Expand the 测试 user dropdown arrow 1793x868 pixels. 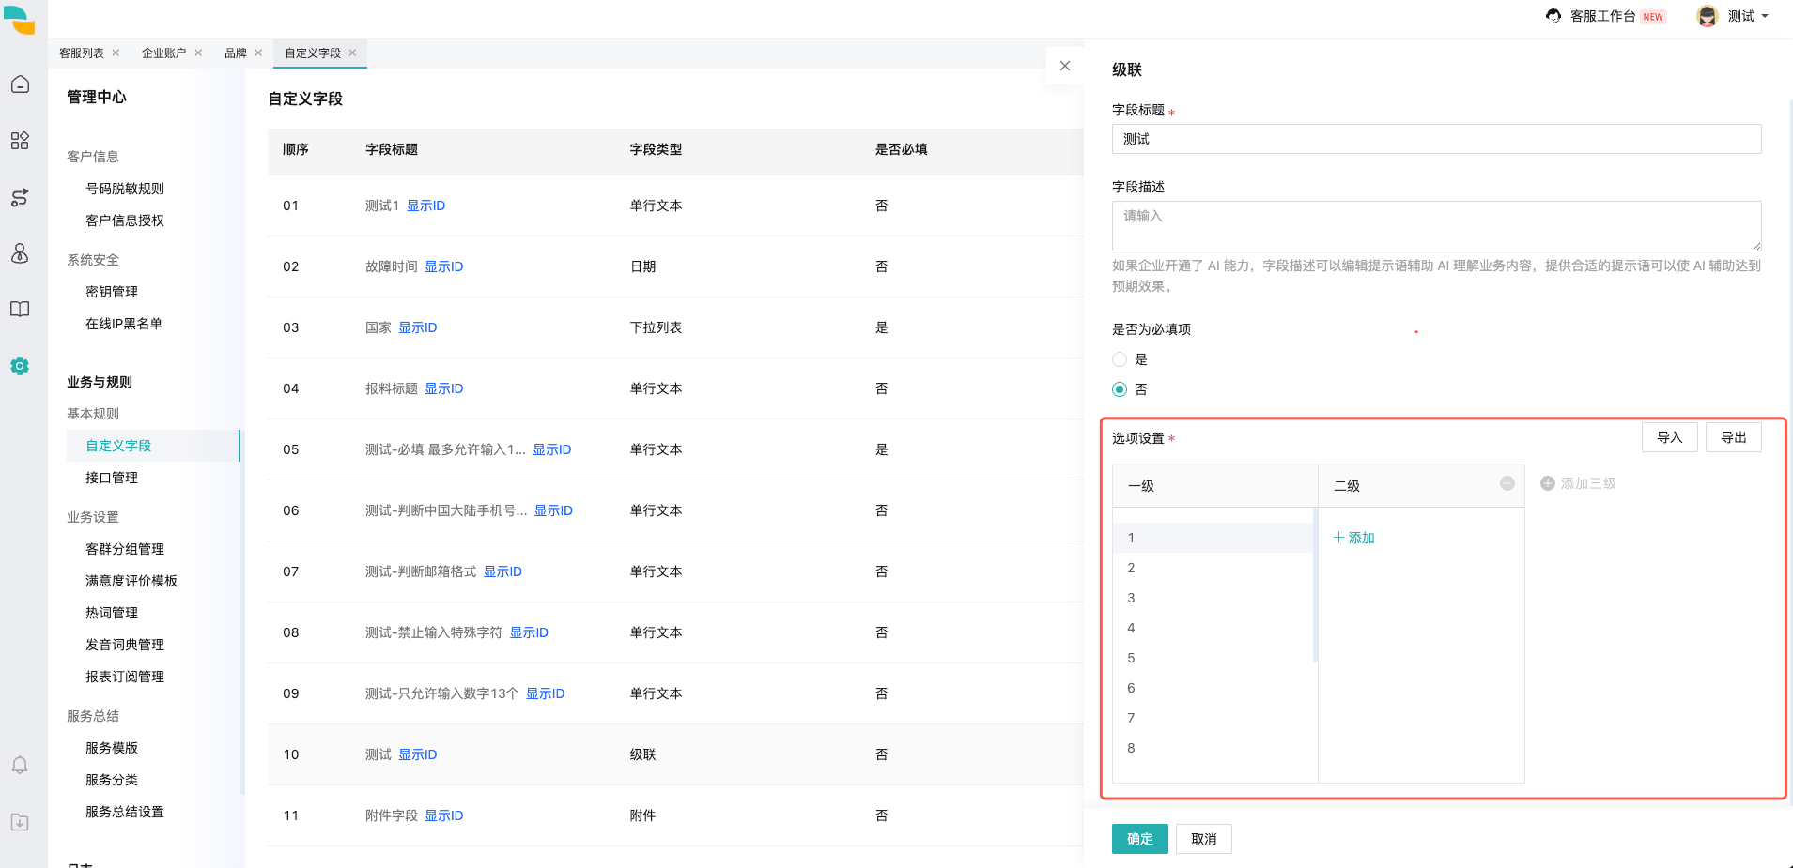coord(1765,16)
